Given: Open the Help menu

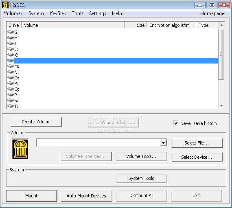Looking at the screenshot, I should click(x=117, y=13).
